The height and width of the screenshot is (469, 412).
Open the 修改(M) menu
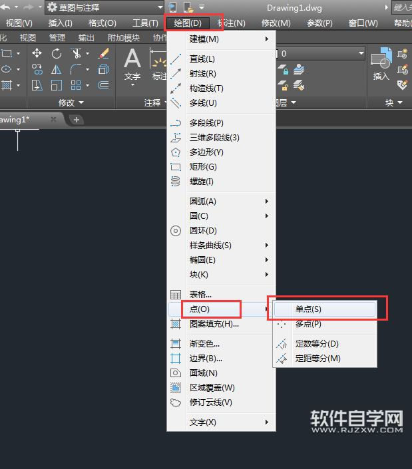[x=276, y=23]
